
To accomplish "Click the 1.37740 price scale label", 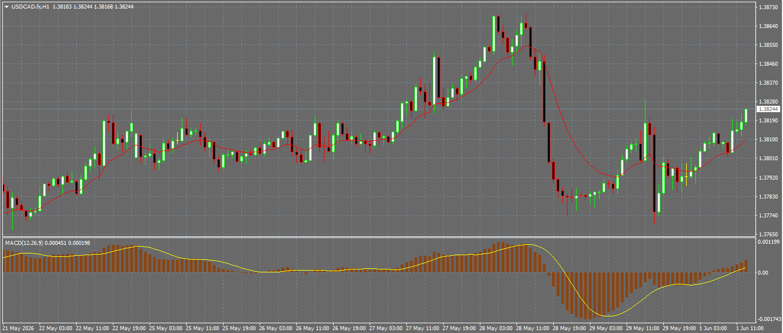I will pos(768,215).
